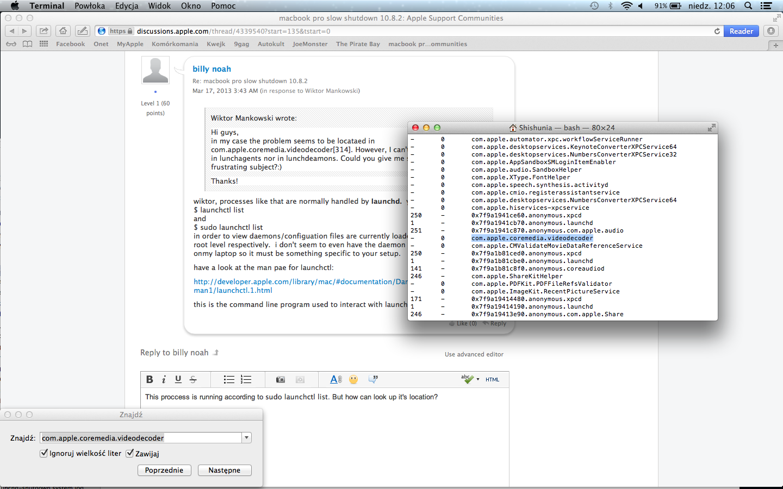The width and height of the screenshot is (783, 489).
Task: Open Spotlight search in menu bar
Action: tap(748, 6)
